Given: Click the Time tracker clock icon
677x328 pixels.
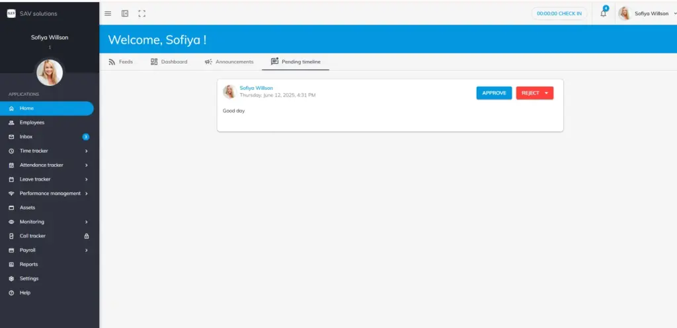Looking at the screenshot, I should 12,151.
